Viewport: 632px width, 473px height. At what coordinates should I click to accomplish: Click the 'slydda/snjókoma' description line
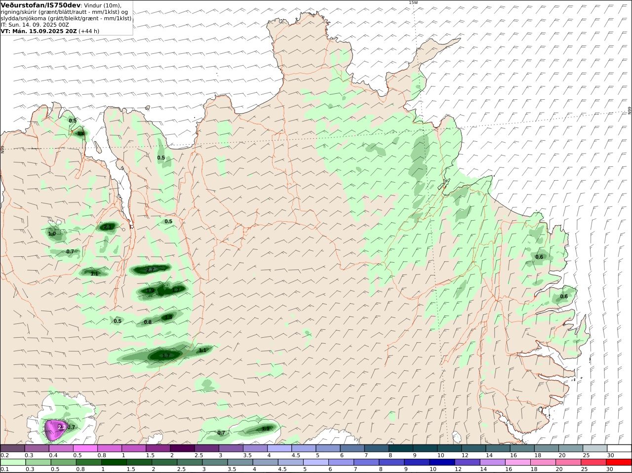[x=66, y=18]
